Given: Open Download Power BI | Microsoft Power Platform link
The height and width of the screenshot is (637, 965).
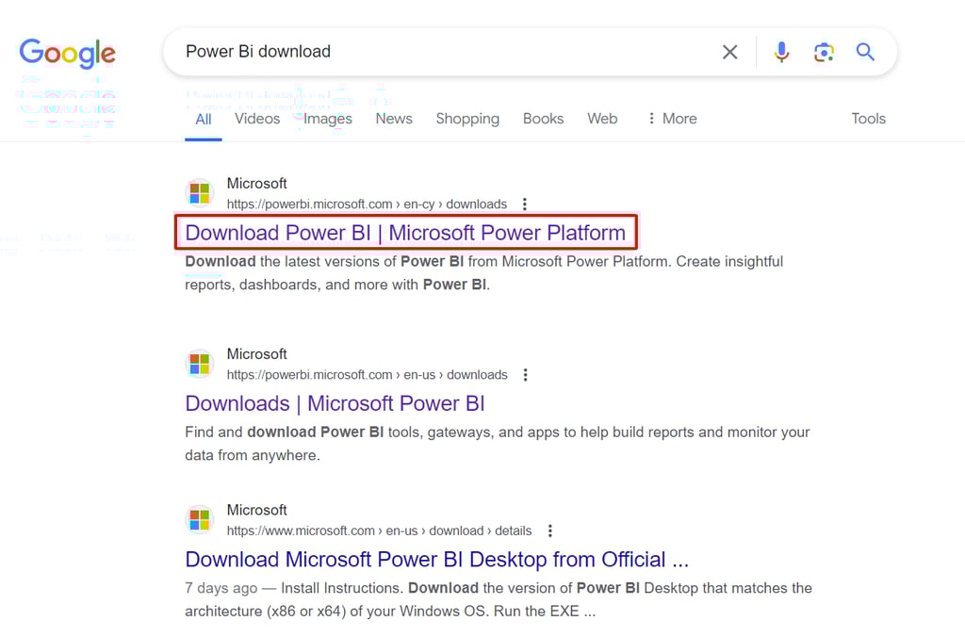Looking at the screenshot, I should 405,233.
